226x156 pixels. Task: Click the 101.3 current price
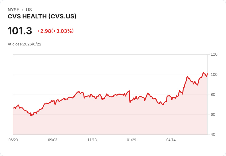(20, 31)
